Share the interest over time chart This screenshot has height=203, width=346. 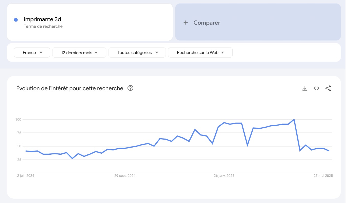point(328,88)
